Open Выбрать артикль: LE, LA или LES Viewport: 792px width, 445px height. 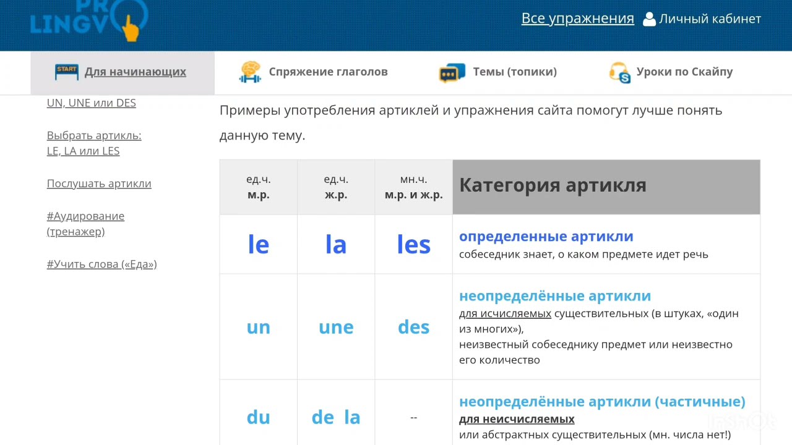[x=94, y=143]
